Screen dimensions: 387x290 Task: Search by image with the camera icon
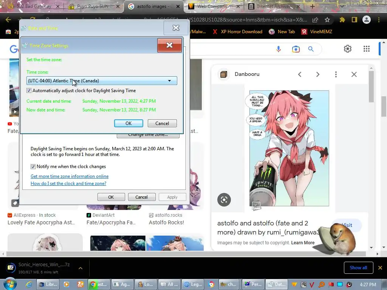(x=296, y=49)
